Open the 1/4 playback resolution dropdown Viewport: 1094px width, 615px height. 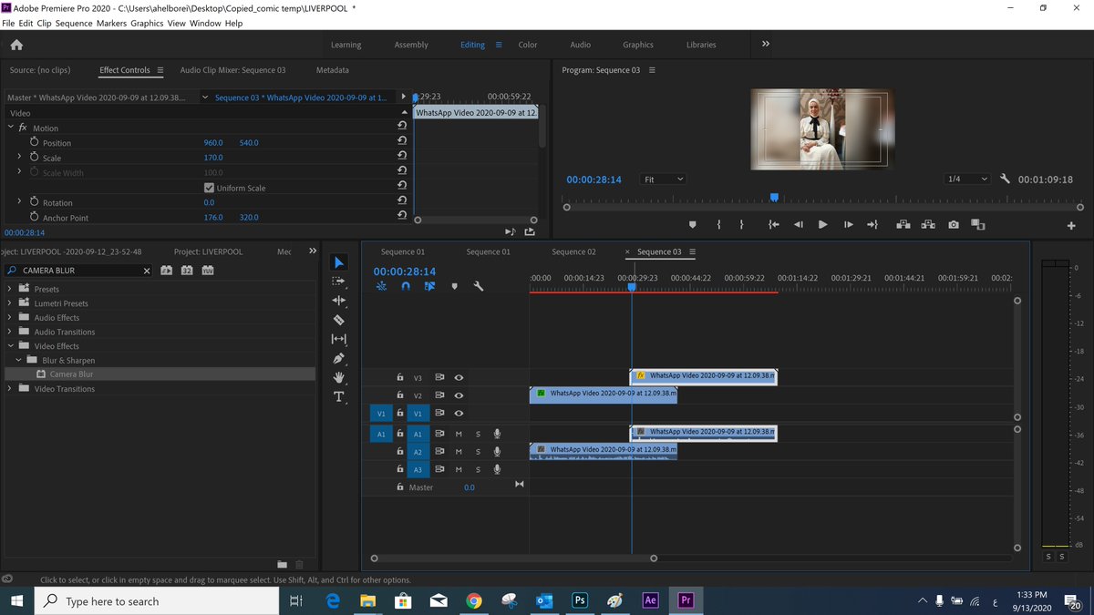point(966,179)
